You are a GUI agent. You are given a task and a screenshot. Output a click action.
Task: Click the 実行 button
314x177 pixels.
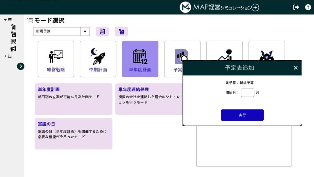(242, 115)
